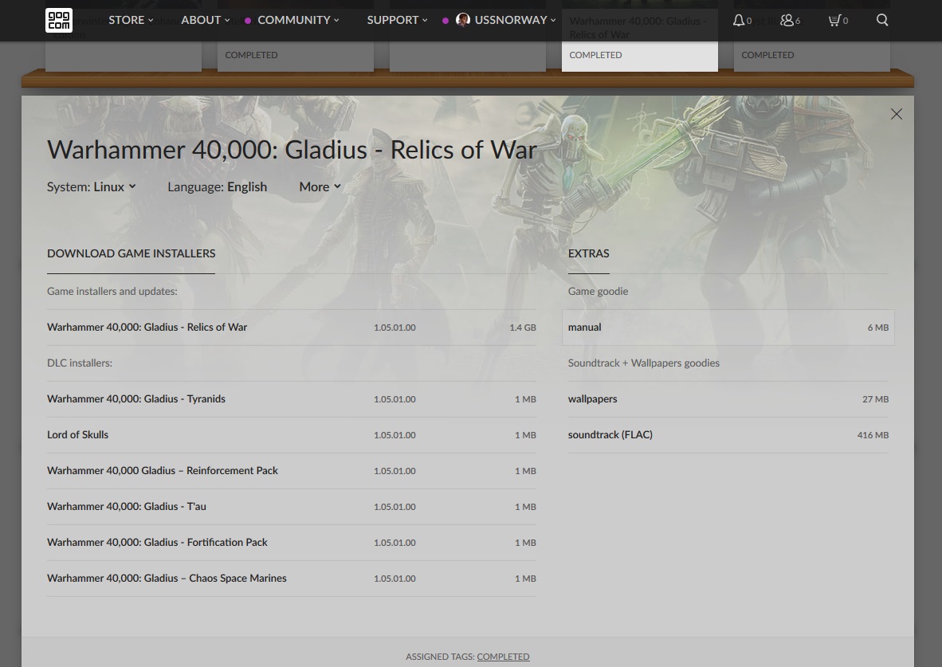The height and width of the screenshot is (667, 942).
Task: Open the COMMUNITY menu
Action: point(298,20)
